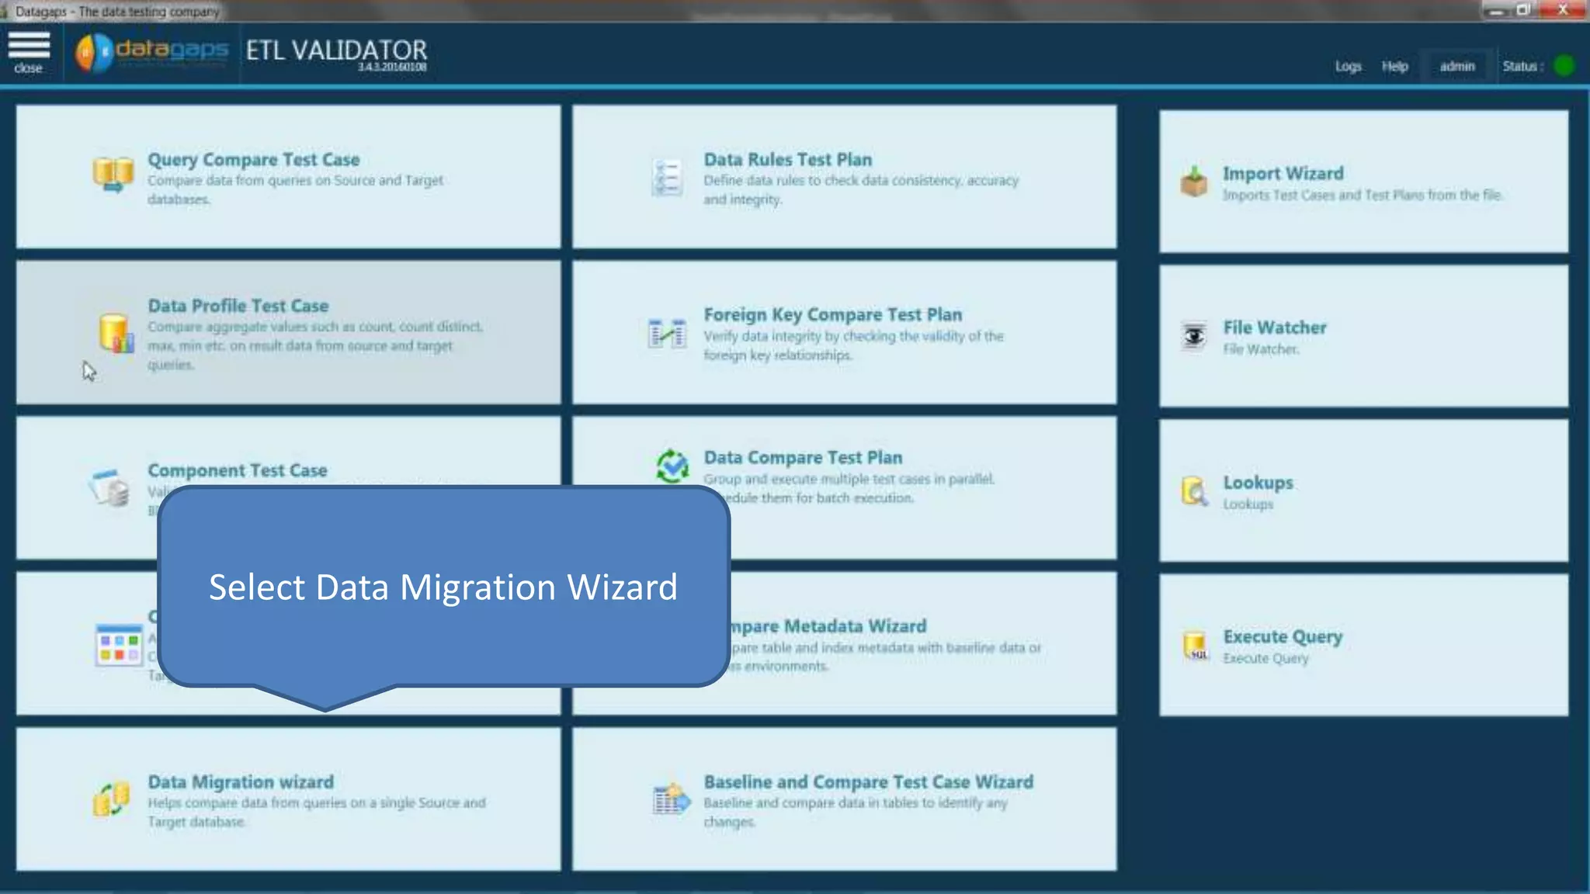Click the Baseline and Compare Test Case Wizard icon

click(672, 799)
